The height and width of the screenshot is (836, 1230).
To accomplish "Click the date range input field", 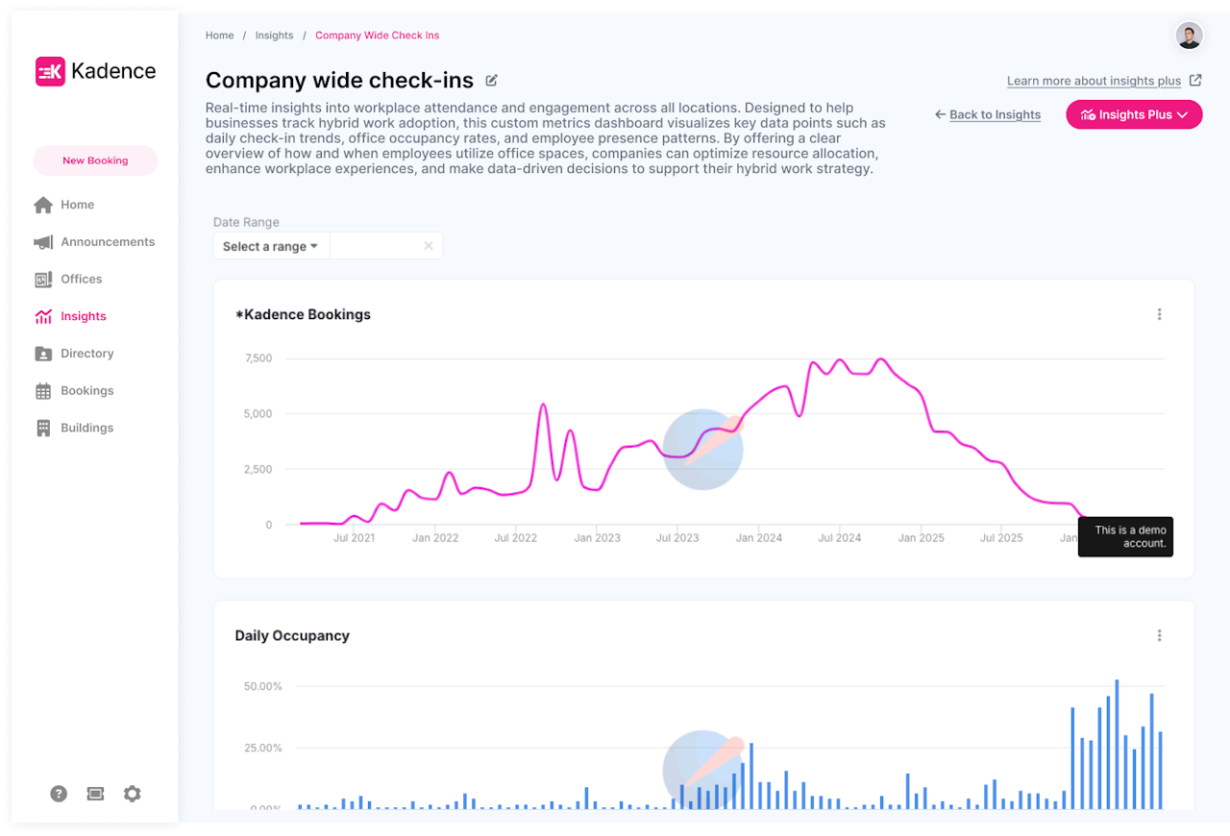I will tap(375, 246).
